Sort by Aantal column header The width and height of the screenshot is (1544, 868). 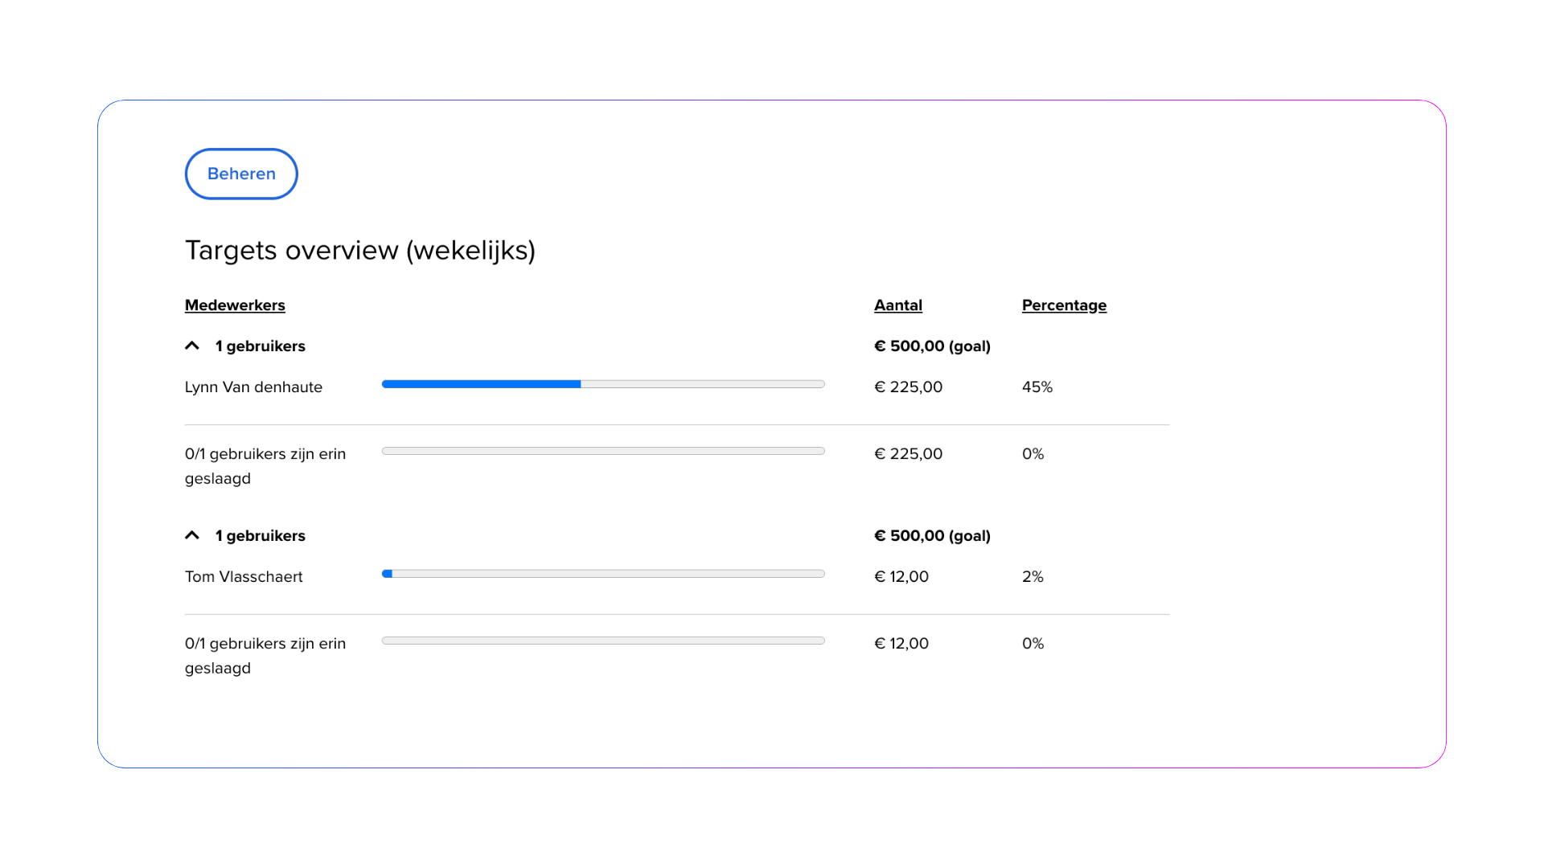(897, 305)
